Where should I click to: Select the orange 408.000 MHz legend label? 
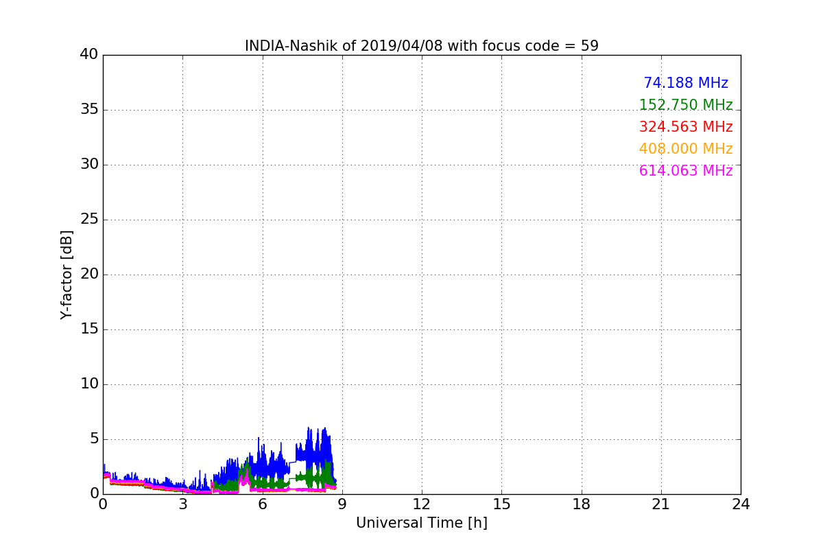point(686,149)
